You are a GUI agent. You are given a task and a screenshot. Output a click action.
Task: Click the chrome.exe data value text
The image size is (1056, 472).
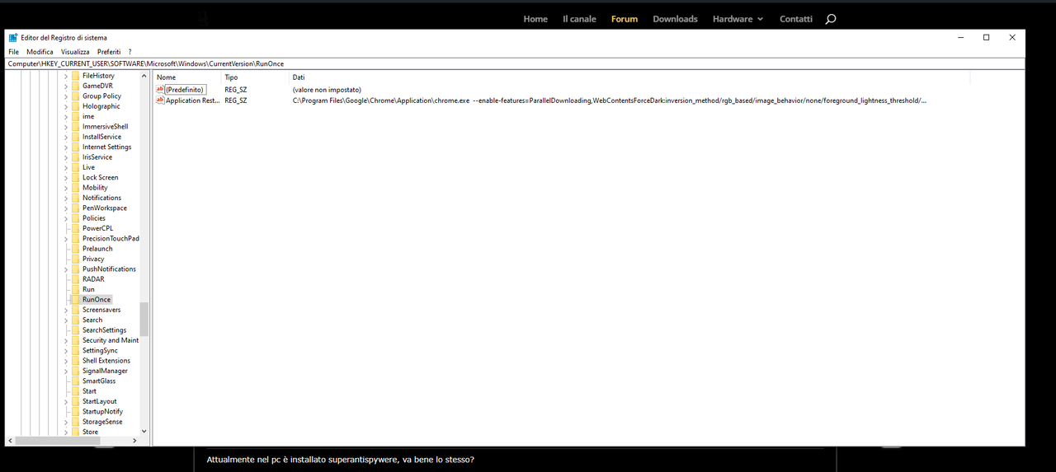610,100
